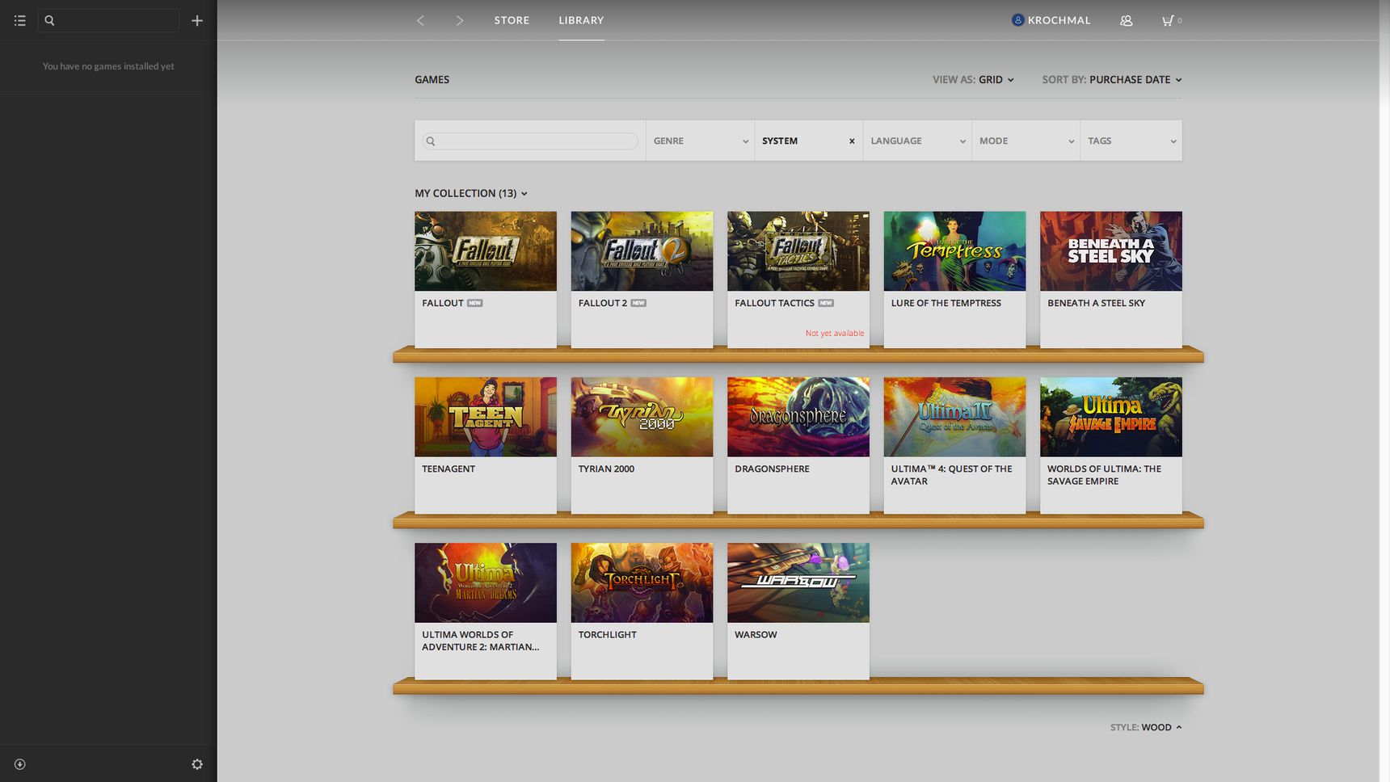This screenshot has height=782, width=1390.
Task: Click the TORCHLIGHT title text
Action: 608,634
